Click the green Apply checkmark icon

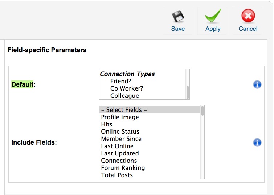point(213,16)
